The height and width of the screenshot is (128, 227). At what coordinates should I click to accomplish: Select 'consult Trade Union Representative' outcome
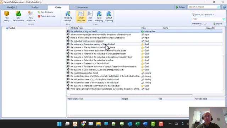pos(103,66)
